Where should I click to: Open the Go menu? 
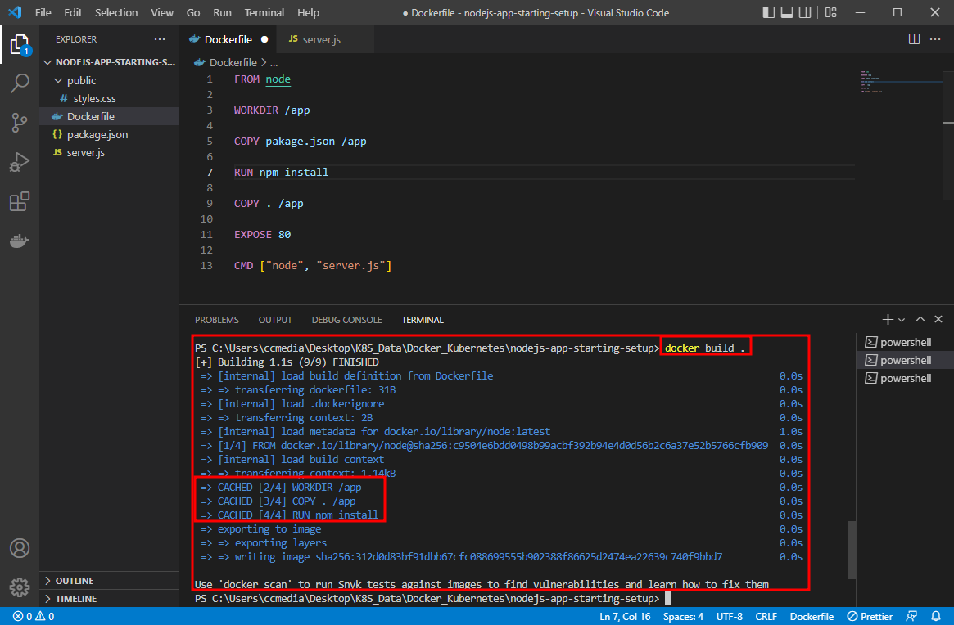coord(193,12)
